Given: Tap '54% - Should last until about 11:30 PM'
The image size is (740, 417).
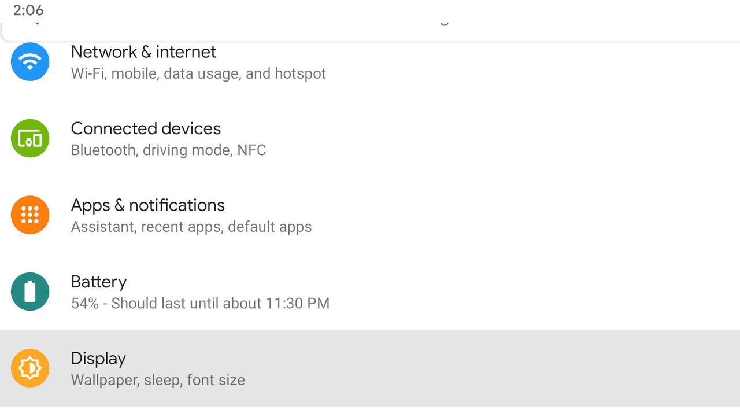Looking at the screenshot, I should pos(200,303).
